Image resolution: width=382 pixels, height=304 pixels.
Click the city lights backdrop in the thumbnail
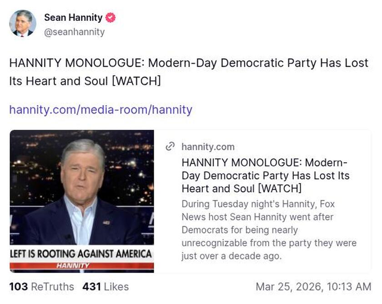click(132, 150)
